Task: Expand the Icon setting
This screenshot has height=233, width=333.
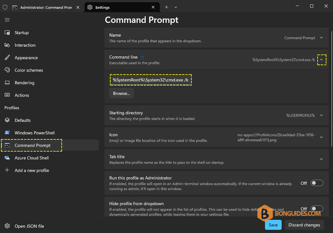Action: (321, 137)
